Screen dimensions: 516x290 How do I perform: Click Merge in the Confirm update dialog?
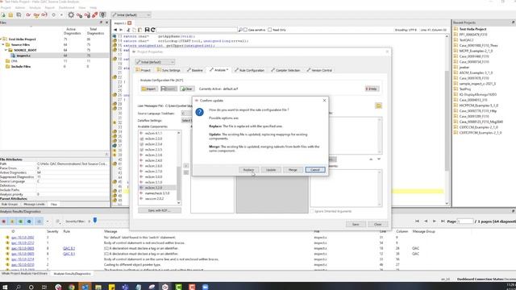click(x=293, y=170)
